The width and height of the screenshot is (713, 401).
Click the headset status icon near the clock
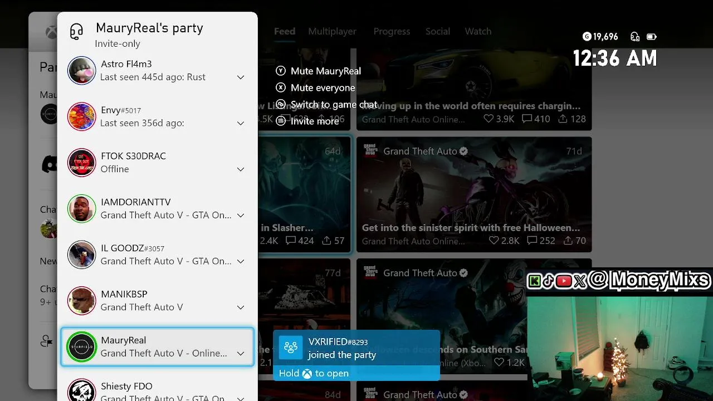tap(635, 37)
